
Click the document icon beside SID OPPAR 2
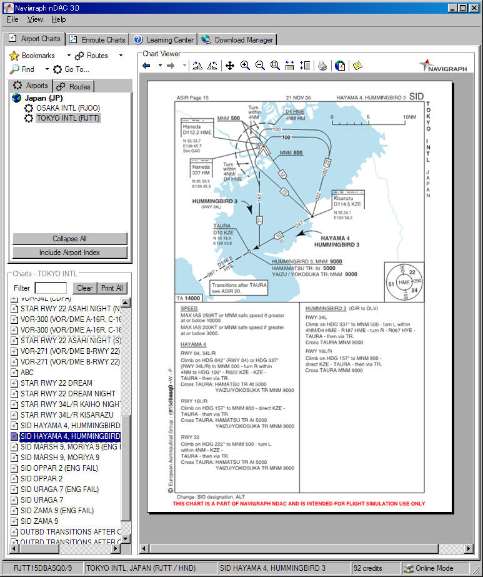click(x=14, y=479)
